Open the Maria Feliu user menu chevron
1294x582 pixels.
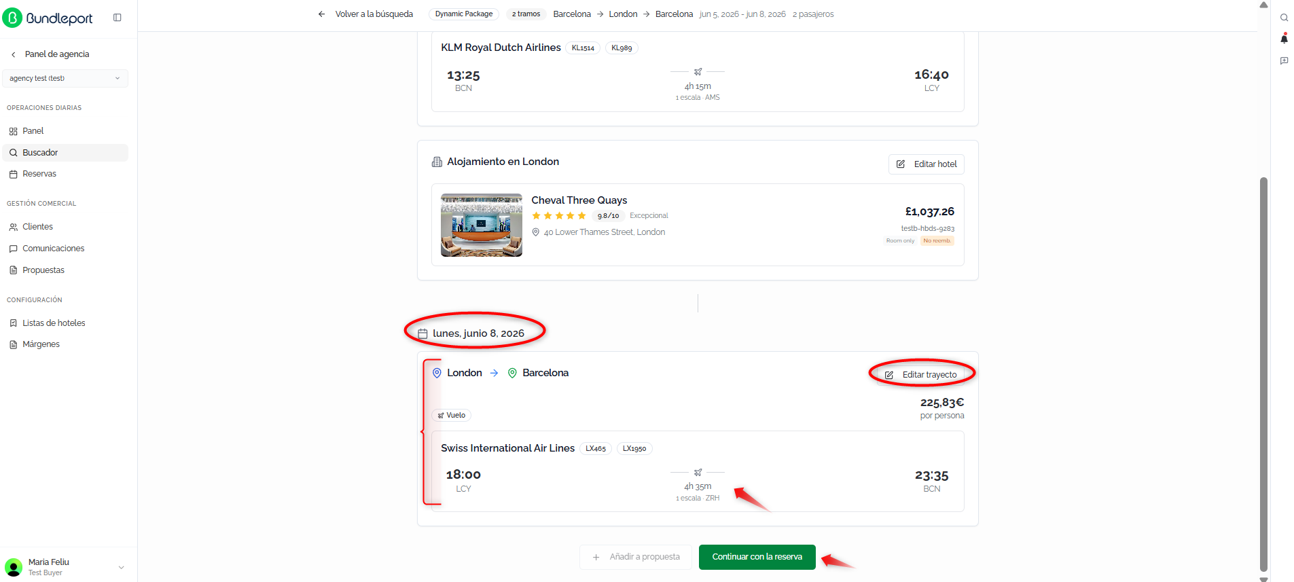[122, 568]
